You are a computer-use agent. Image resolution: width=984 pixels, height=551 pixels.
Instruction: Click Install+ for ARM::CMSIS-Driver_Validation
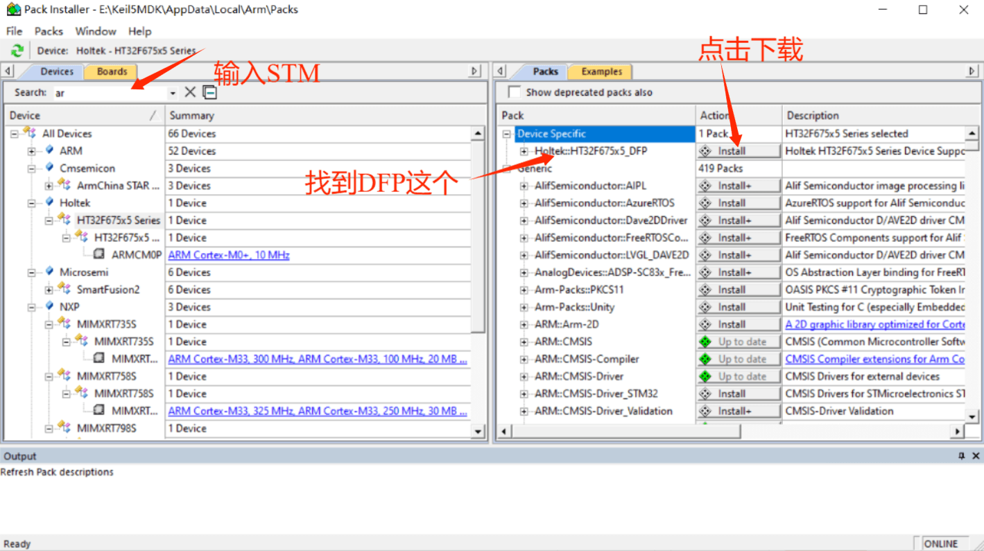[x=739, y=411]
